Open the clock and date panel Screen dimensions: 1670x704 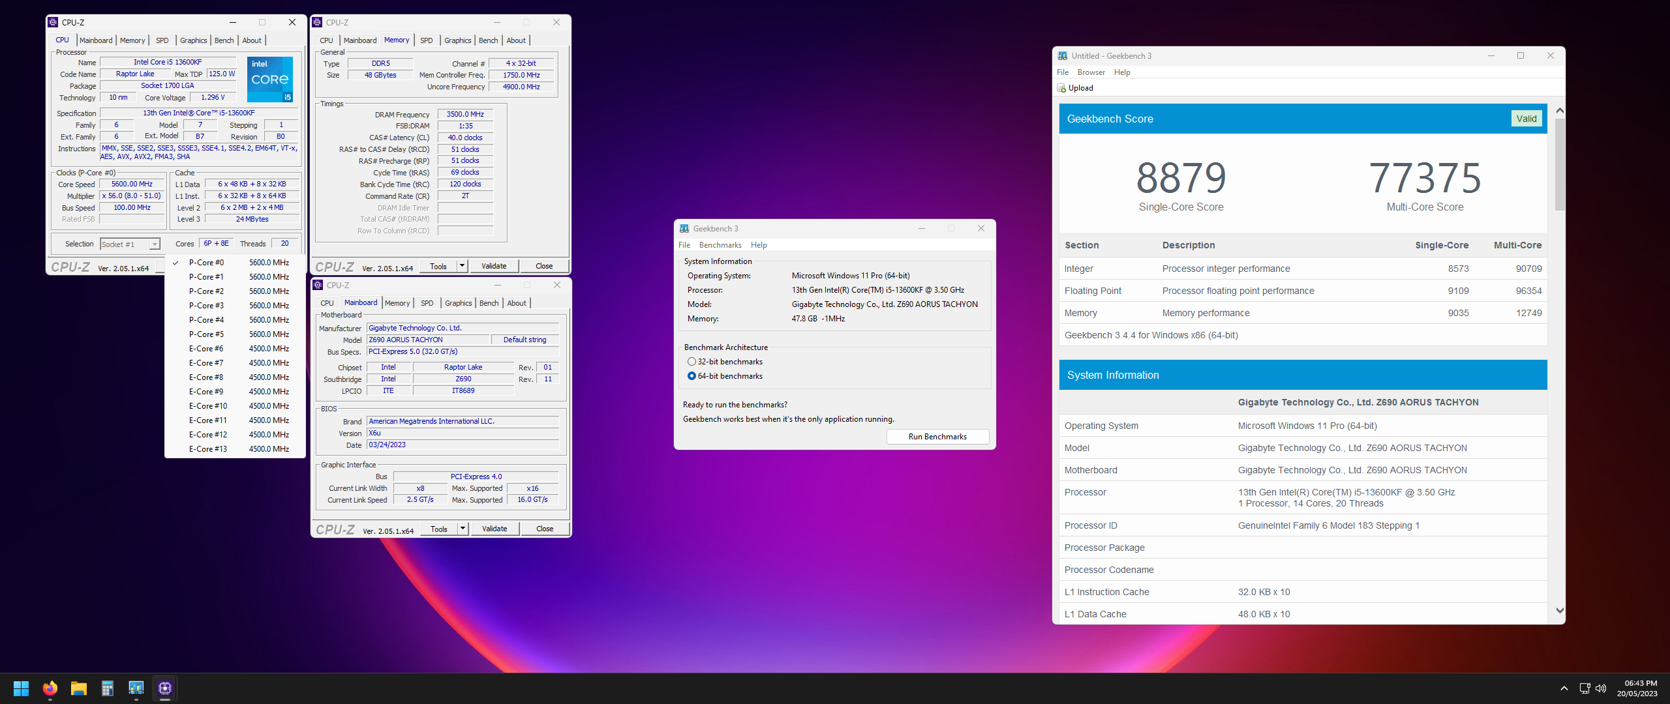(1637, 688)
